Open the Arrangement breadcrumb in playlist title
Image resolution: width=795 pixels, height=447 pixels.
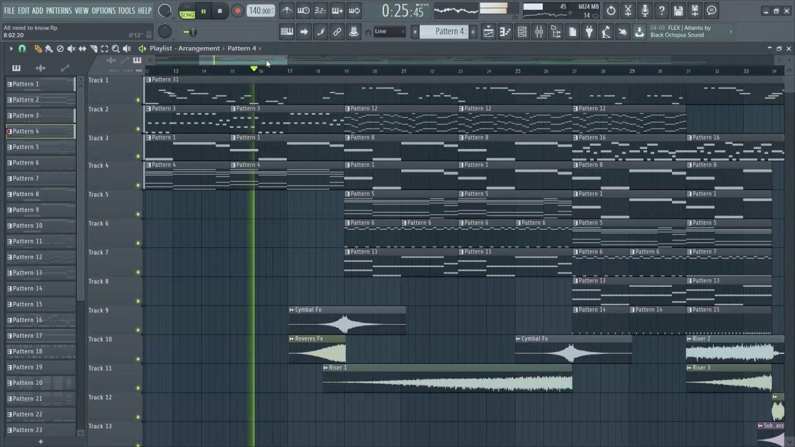click(198, 48)
